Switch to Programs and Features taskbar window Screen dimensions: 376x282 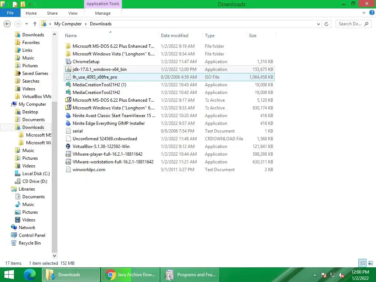coord(190,275)
